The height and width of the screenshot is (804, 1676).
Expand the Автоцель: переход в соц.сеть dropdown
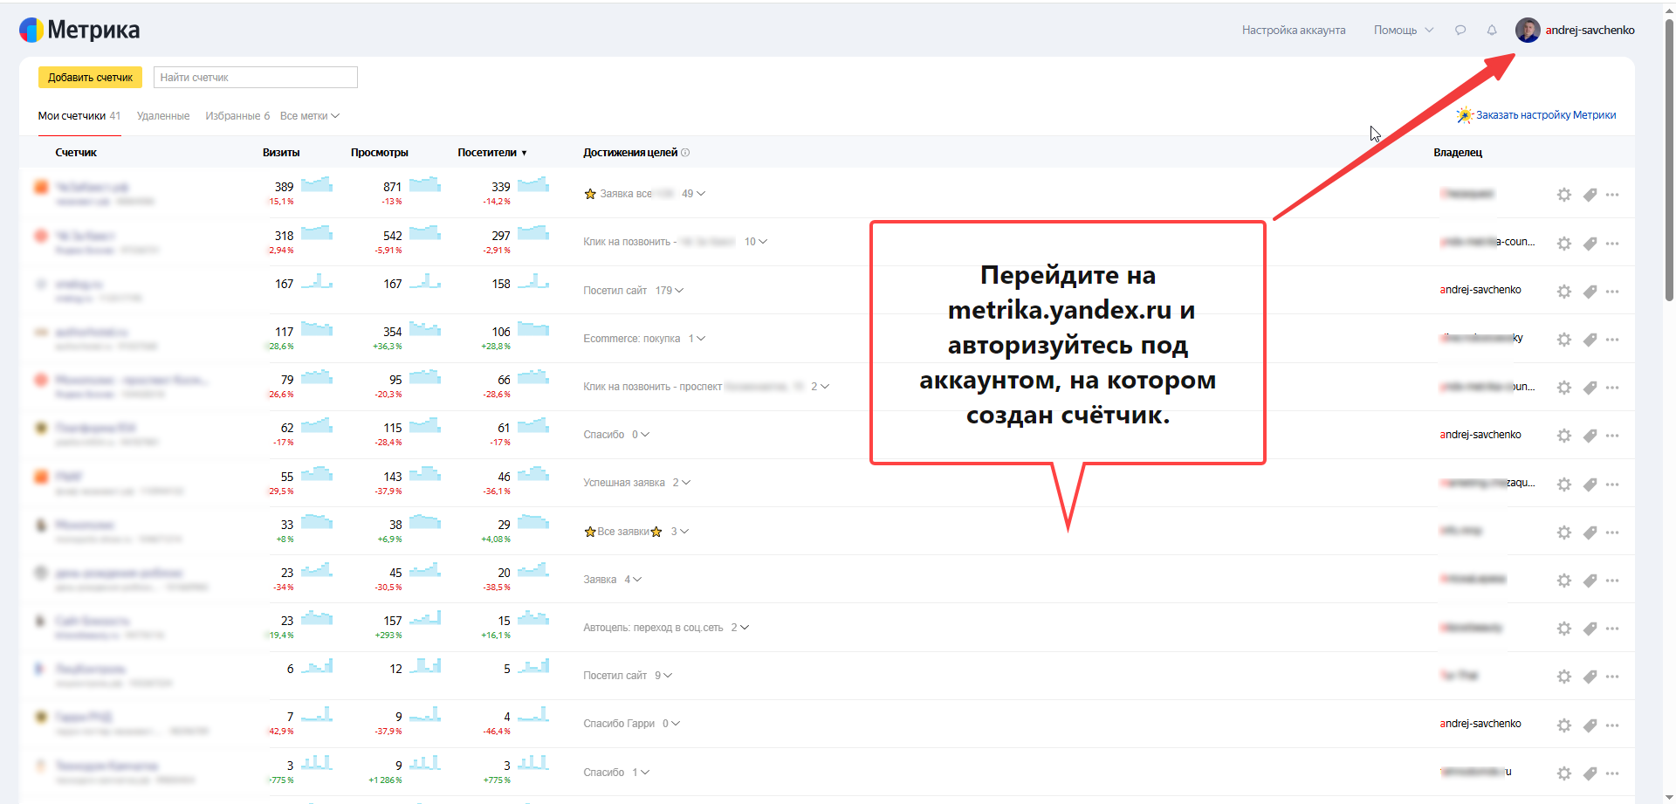pyautogui.click(x=740, y=628)
